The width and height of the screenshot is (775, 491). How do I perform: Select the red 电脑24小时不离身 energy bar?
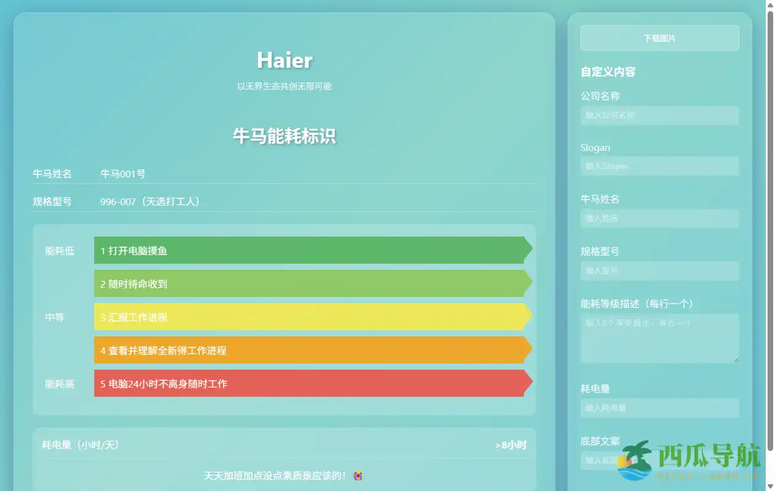(308, 383)
